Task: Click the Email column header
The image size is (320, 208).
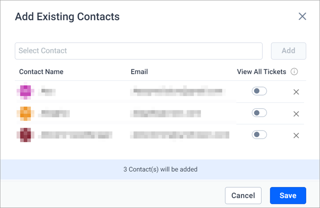Action: [x=139, y=72]
